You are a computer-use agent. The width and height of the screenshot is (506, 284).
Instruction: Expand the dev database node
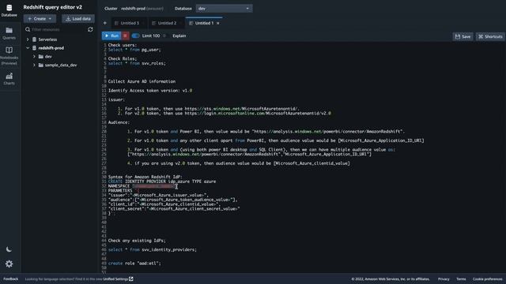coord(34,56)
